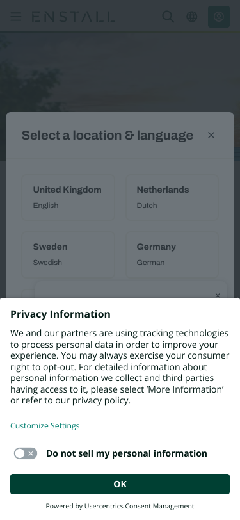Open the search magnifier icon
The image size is (240, 520).
168,17
